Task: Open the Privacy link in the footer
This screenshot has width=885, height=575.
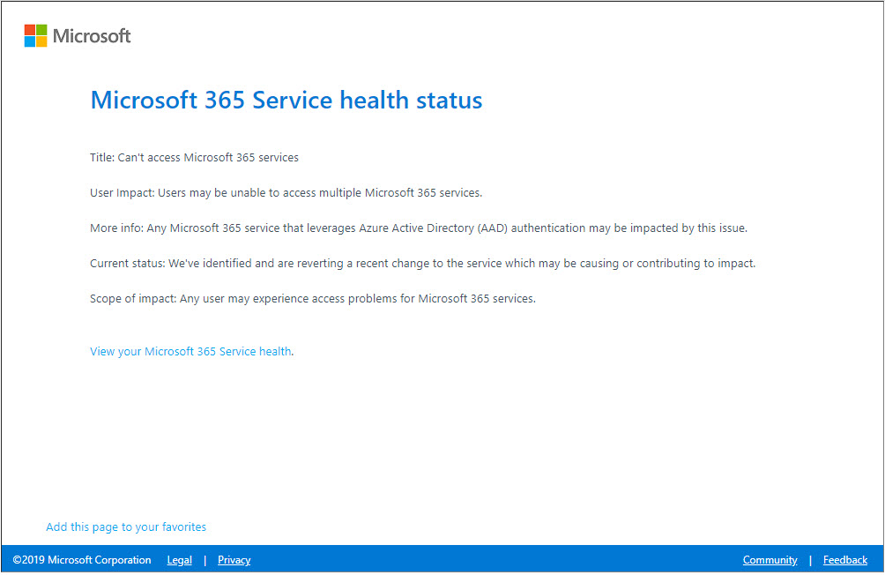Action: click(234, 560)
